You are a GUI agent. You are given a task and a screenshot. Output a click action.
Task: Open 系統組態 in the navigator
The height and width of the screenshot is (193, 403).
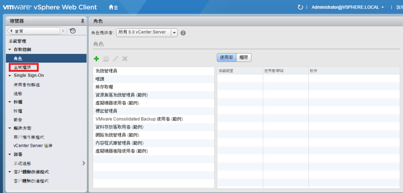tap(22, 163)
